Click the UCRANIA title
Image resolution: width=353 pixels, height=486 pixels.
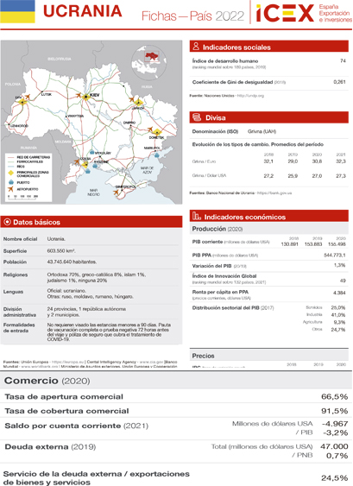coord(83,11)
